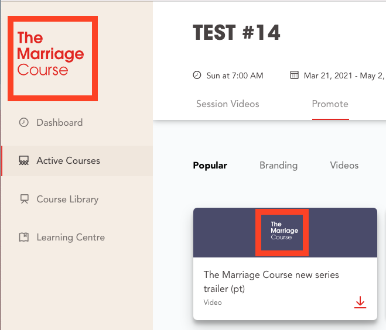Click the calendar icon beside Mar 21, 2021
386x330 pixels.
coord(295,75)
